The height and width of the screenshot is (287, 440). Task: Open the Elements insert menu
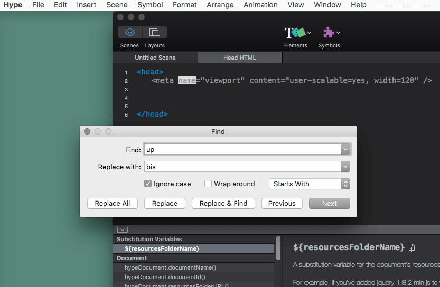[x=297, y=33]
